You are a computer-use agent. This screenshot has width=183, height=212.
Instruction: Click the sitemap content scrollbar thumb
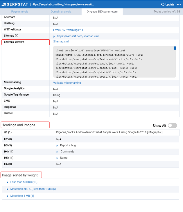pyautogui.click(x=175, y=48)
